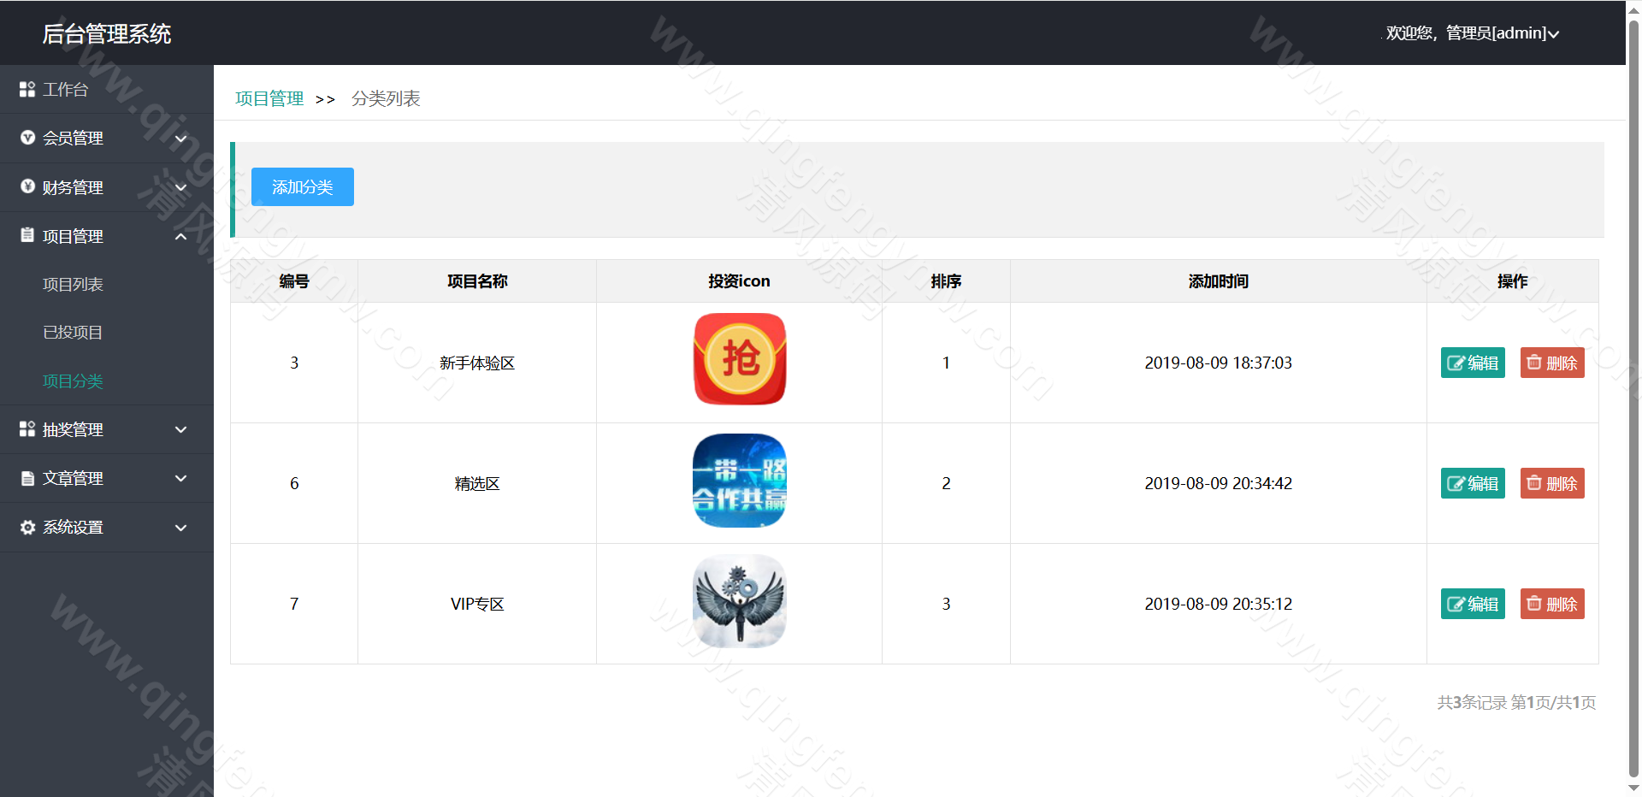This screenshot has height=797, width=1642.
Task: Click the 项目管理 project management icon
Action: point(26,236)
